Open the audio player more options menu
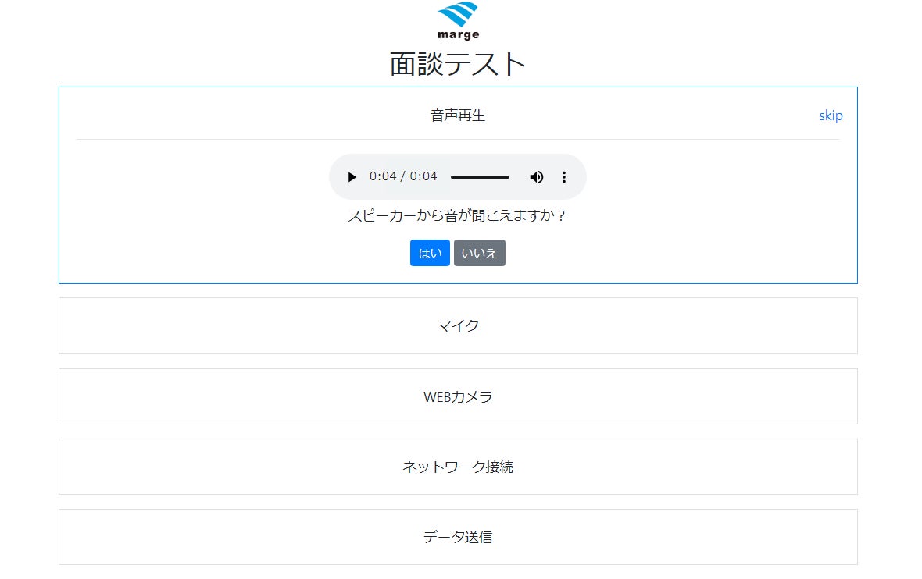The image size is (922, 579). point(564,177)
